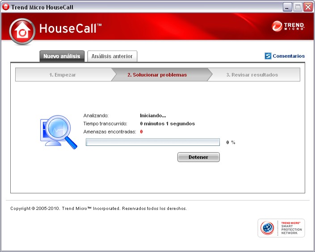Click the Comentarios feedback icon
This screenshot has height=252, width=315.
(x=268, y=56)
